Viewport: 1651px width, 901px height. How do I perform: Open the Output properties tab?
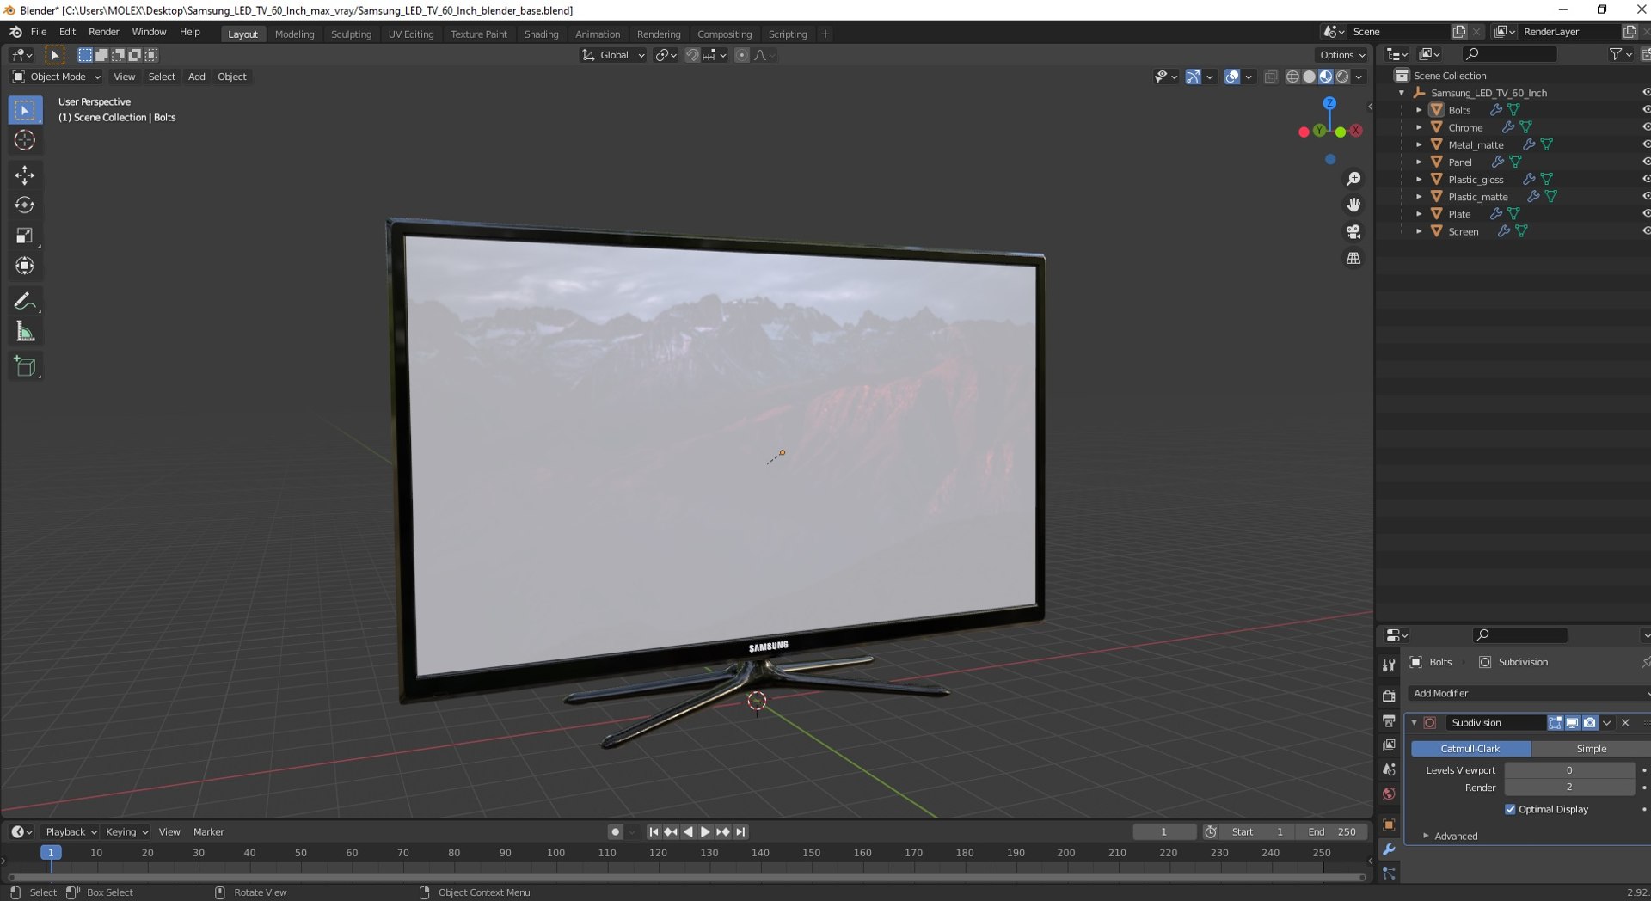(x=1389, y=720)
